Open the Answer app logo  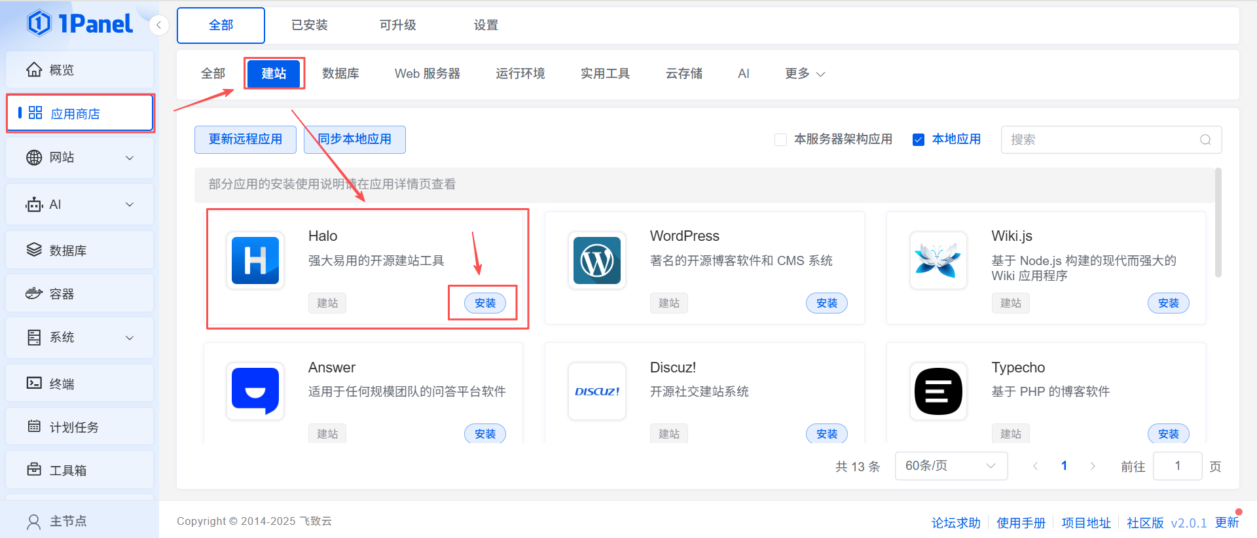[255, 391]
